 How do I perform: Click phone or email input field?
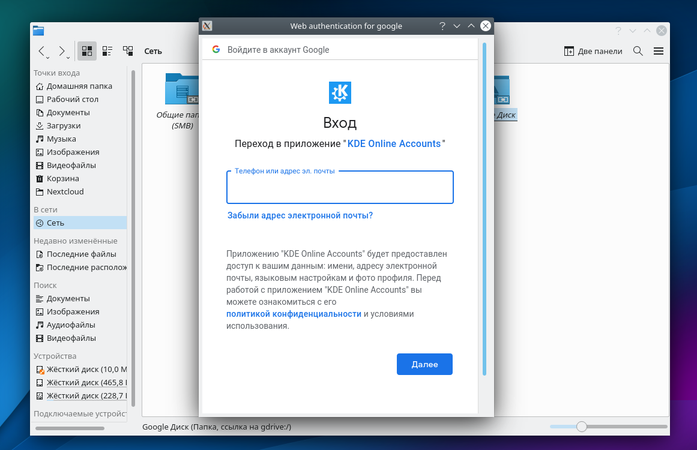(x=340, y=188)
